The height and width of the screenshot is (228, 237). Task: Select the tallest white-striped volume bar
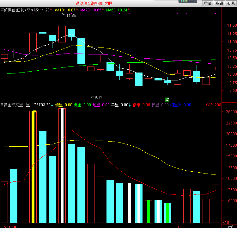point(62,165)
